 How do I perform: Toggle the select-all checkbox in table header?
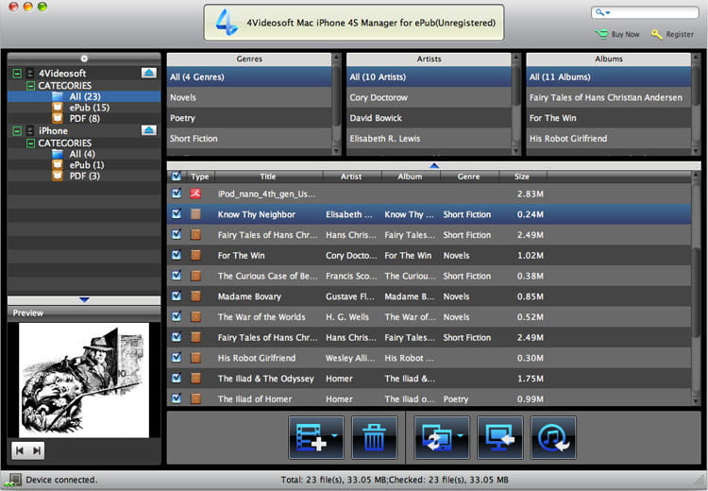[x=177, y=177]
